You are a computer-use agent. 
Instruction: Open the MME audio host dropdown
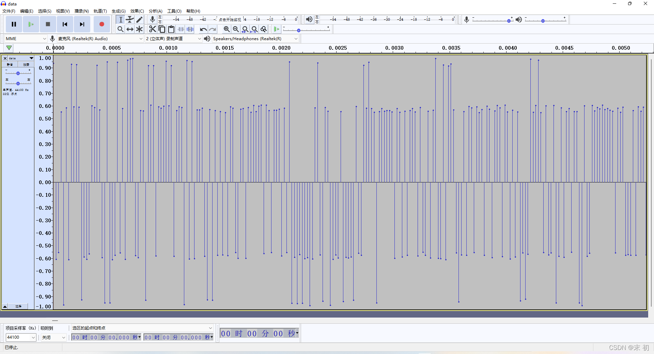click(x=26, y=39)
